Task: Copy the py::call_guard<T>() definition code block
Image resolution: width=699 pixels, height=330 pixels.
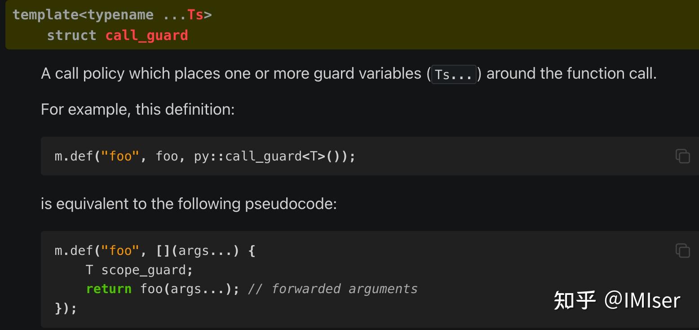Action: [682, 156]
